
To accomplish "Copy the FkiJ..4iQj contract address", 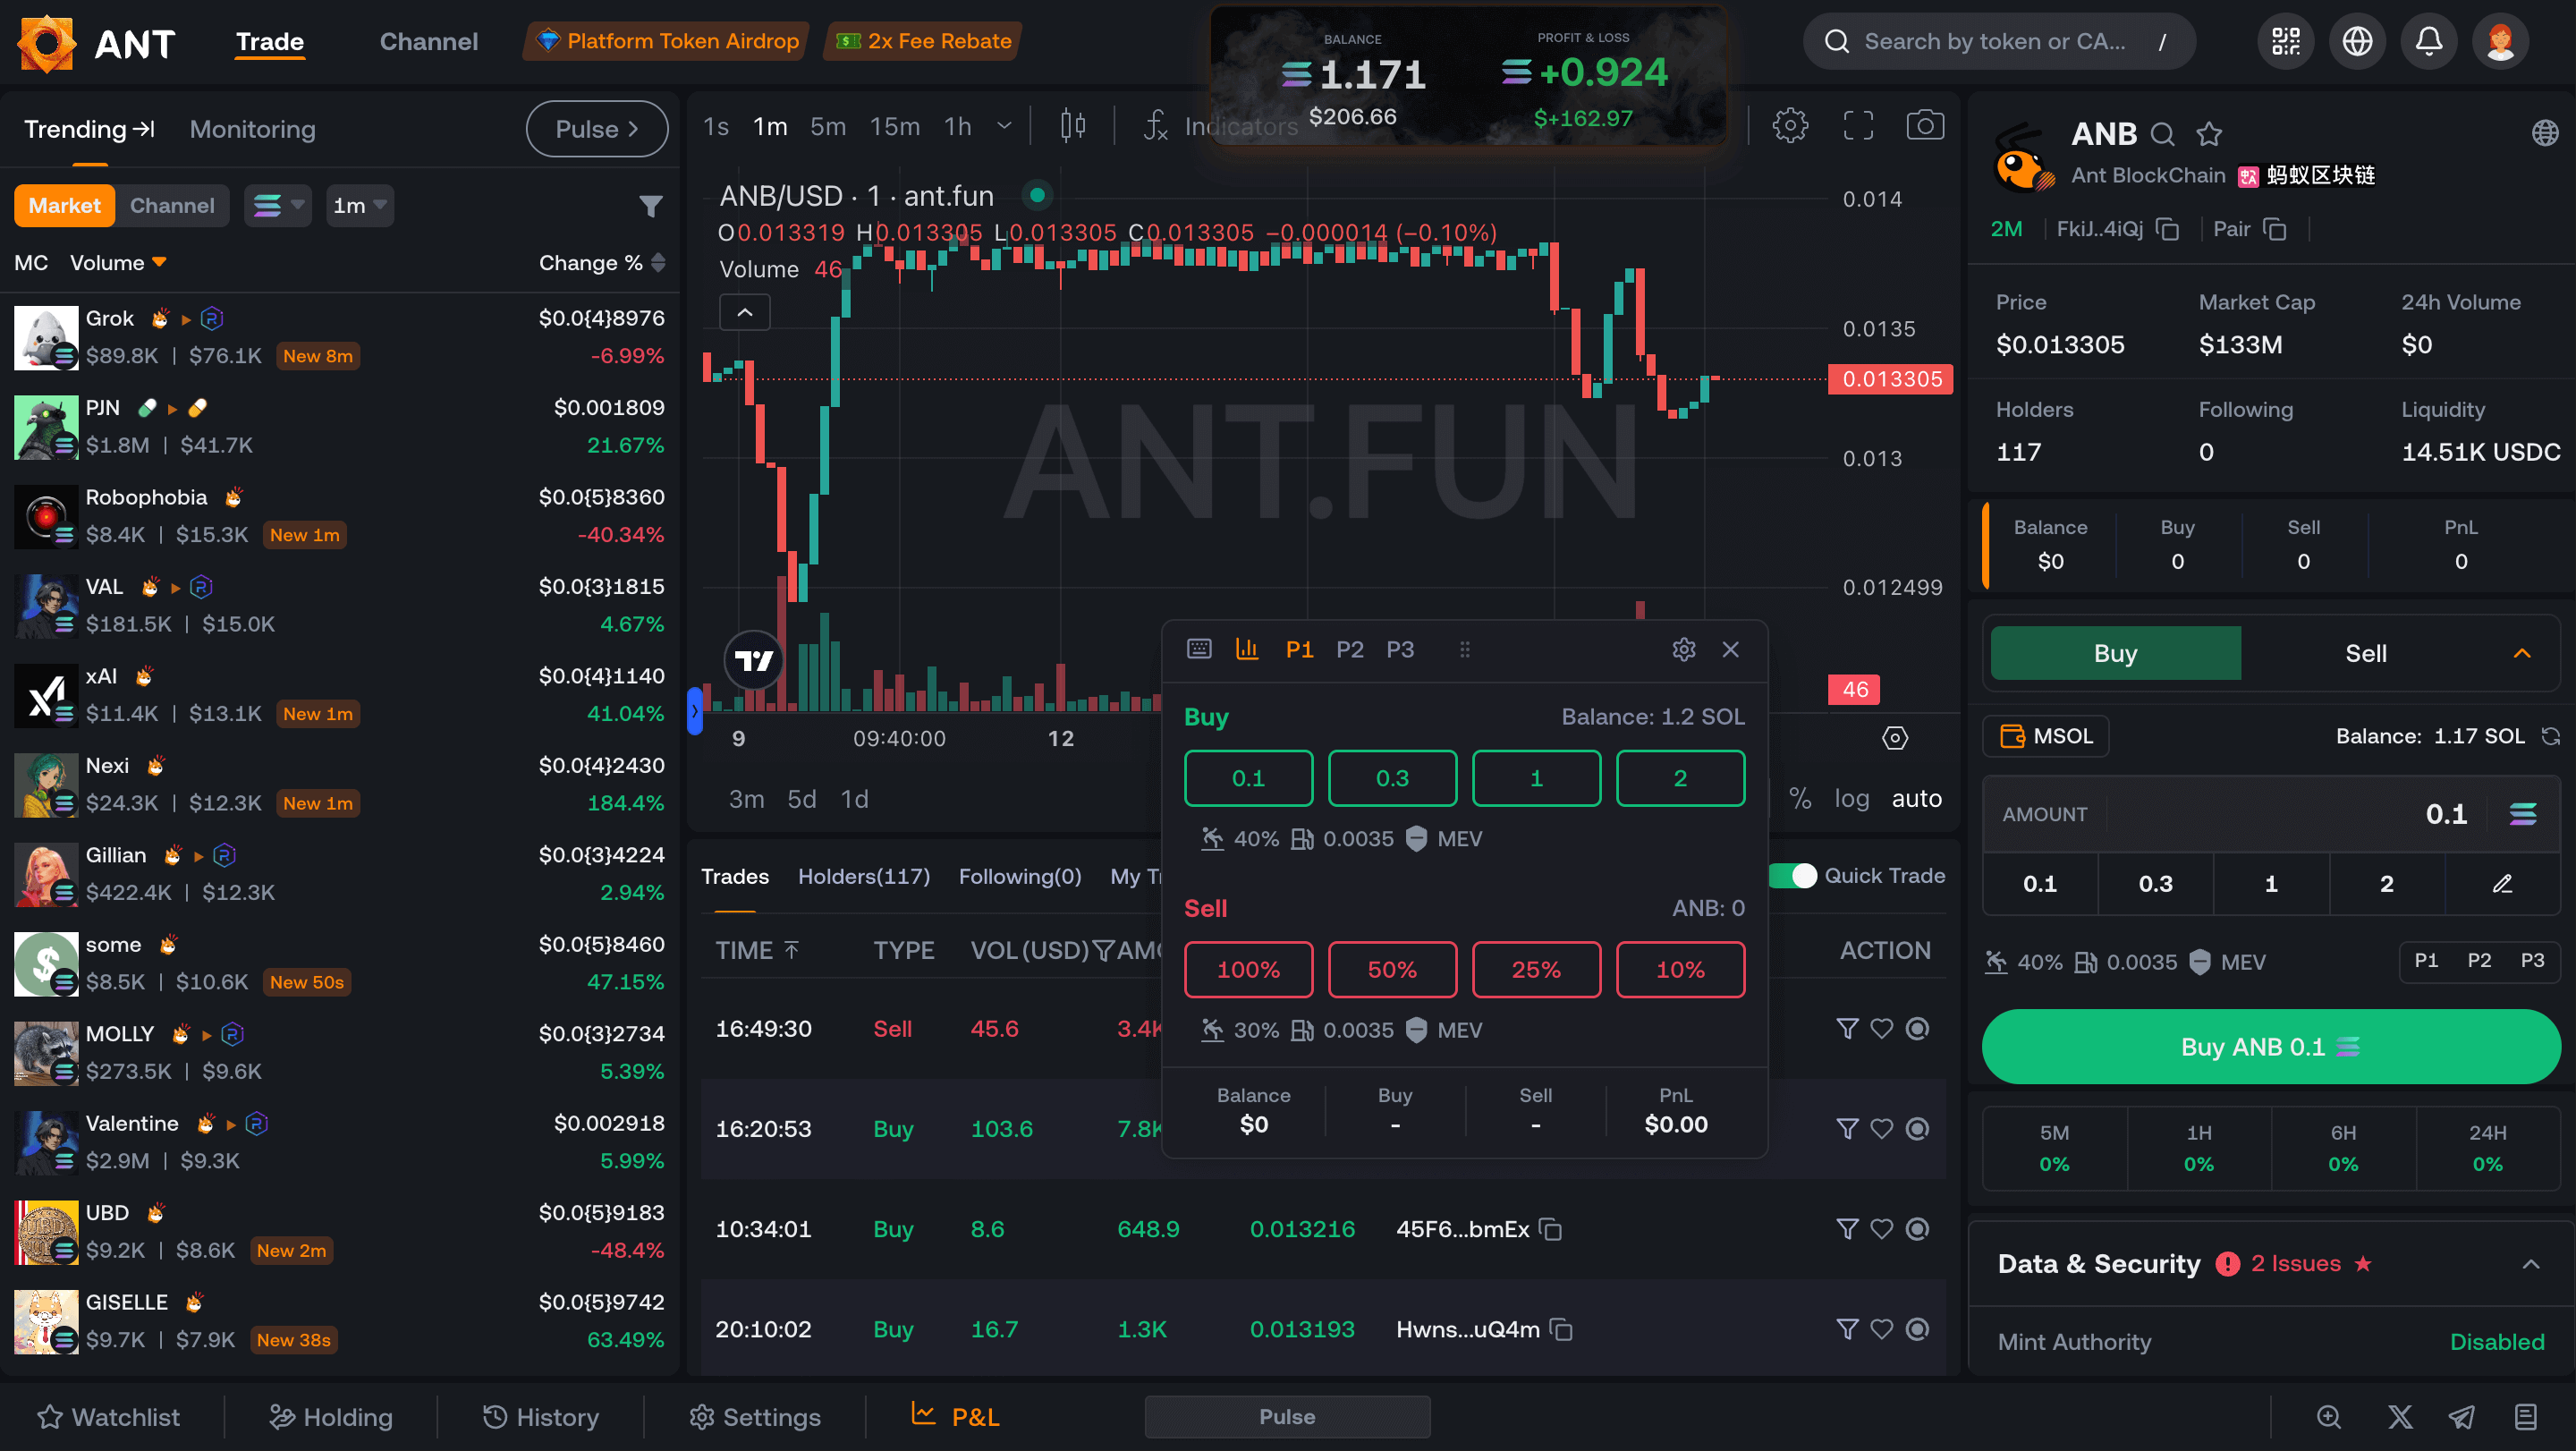I will (x=2167, y=230).
